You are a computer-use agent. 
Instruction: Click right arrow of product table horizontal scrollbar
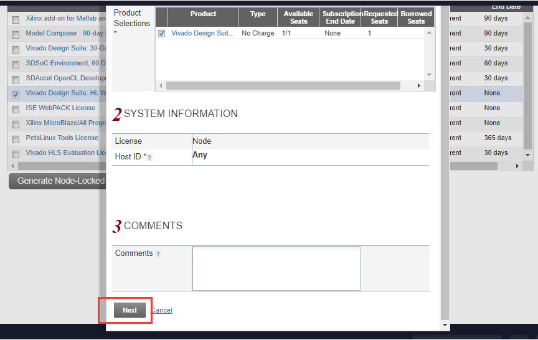coord(419,86)
